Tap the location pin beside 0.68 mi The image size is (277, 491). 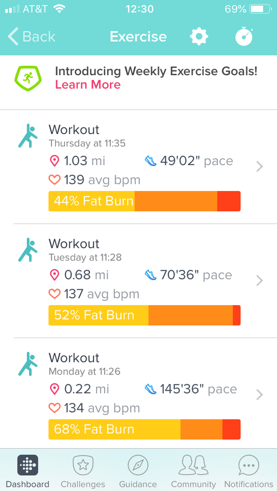[55, 275]
